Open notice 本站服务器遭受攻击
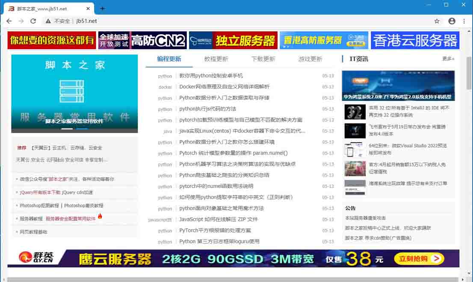Image resolution: width=473 pixels, height=282 pixels. [365, 218]
